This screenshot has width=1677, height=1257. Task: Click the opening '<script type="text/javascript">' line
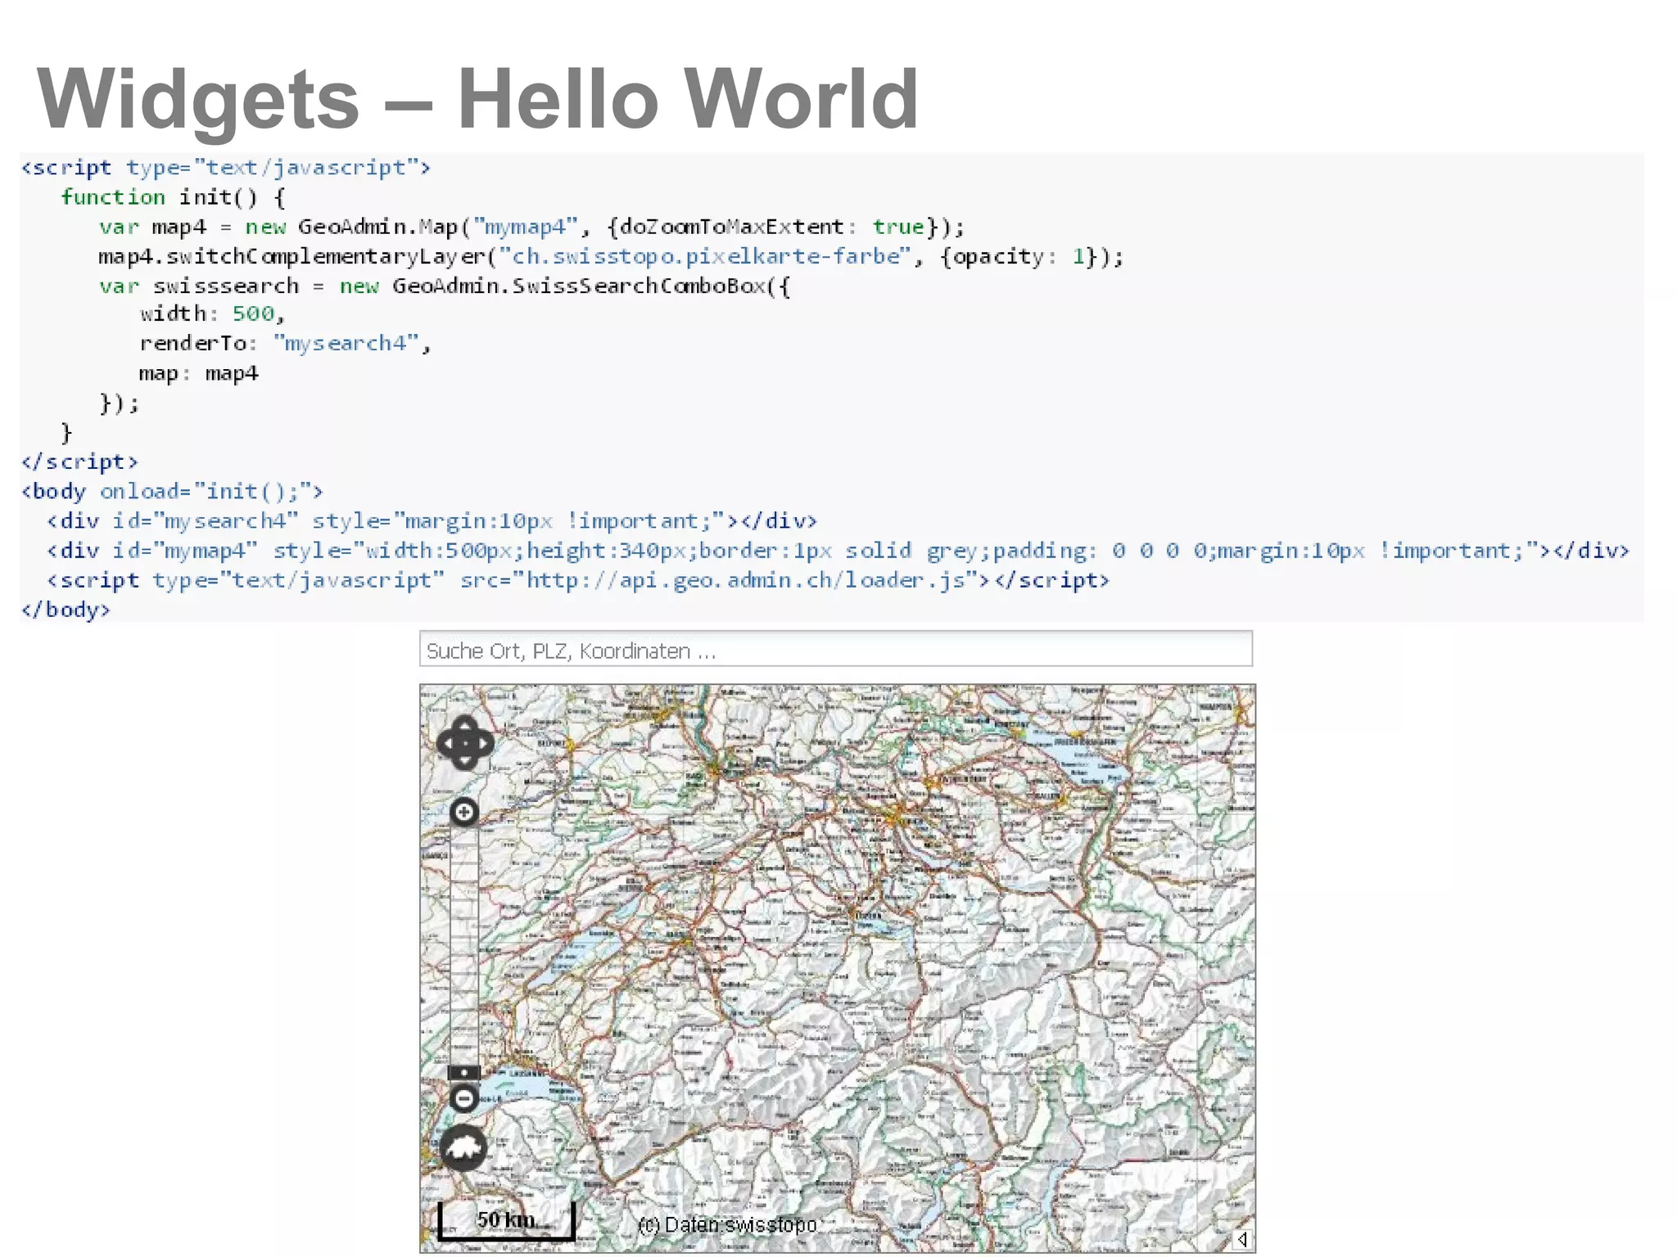pos(226,168)
